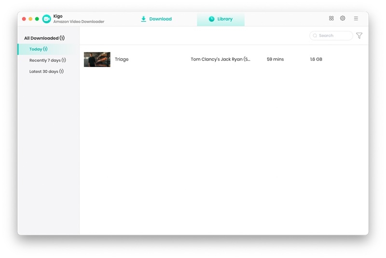Open the hamburger menu icon
This screenshot has height=258, width=386.
pyautogui.click(x=356, y=18)
